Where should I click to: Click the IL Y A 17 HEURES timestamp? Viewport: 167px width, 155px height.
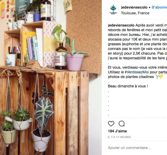pos(119,137)
